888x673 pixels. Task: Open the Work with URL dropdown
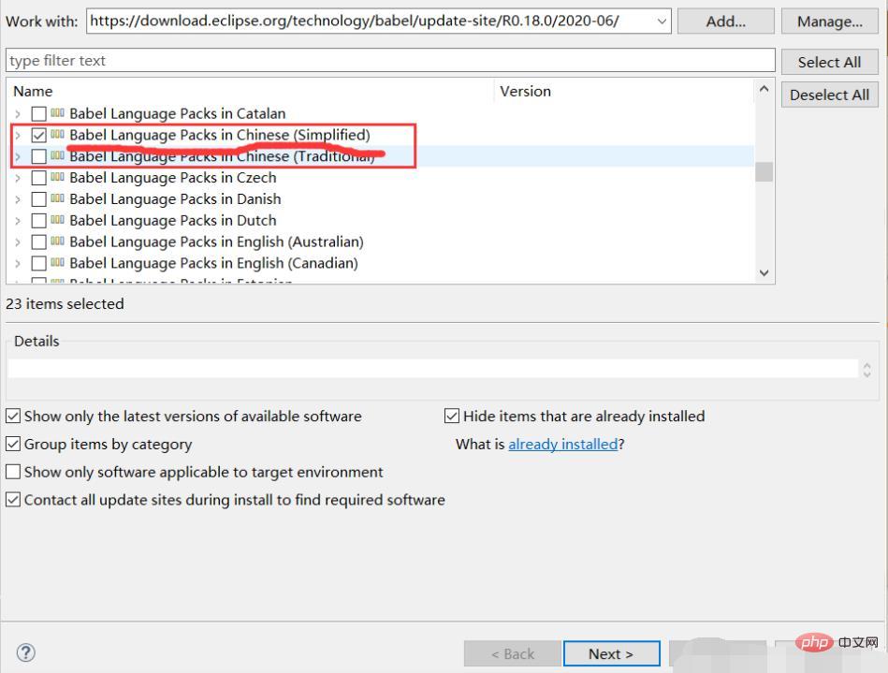pyautogui.click(x=662, y=22)
